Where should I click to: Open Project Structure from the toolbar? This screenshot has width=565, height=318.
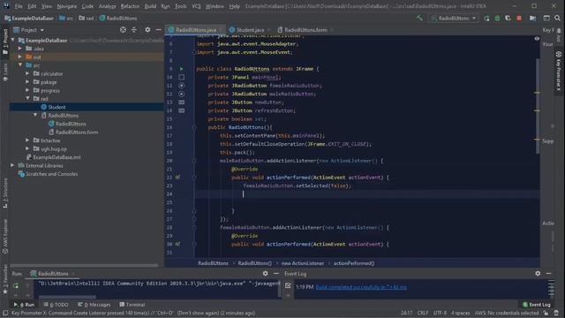click(532, 18)
